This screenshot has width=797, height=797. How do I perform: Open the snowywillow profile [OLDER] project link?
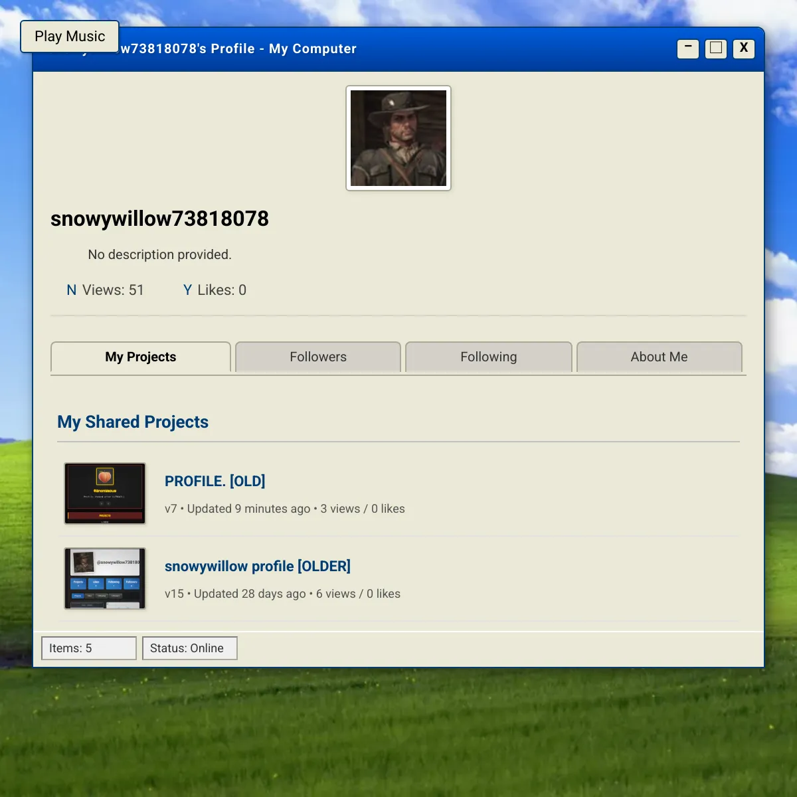[258, 566]
